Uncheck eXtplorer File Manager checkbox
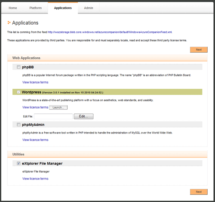This screenshot has height=202, width=215. [x=18, y=163]
